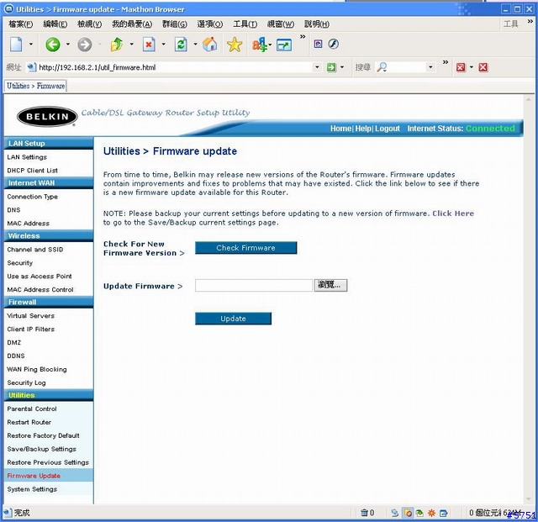Open Save/Backup Settings in sidebar
The image size is (538, 522).
click(x=41, y=449)
